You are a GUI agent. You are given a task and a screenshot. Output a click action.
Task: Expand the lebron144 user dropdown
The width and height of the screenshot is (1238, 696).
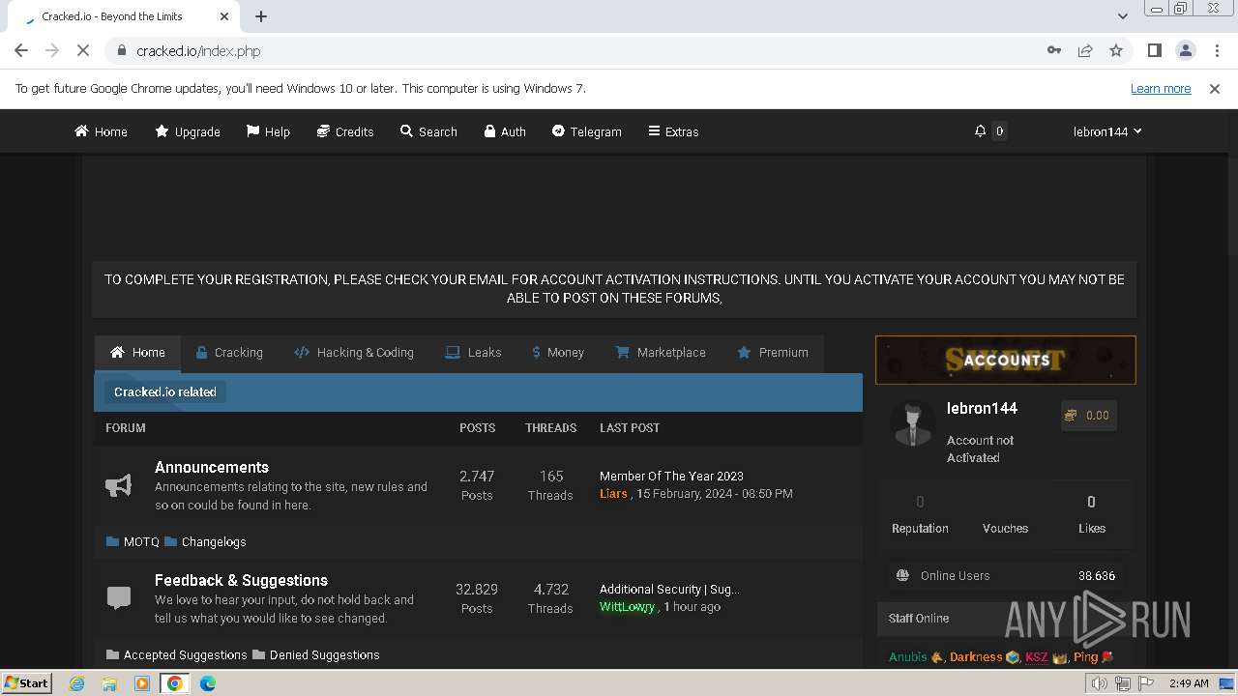coord(1107,131)
